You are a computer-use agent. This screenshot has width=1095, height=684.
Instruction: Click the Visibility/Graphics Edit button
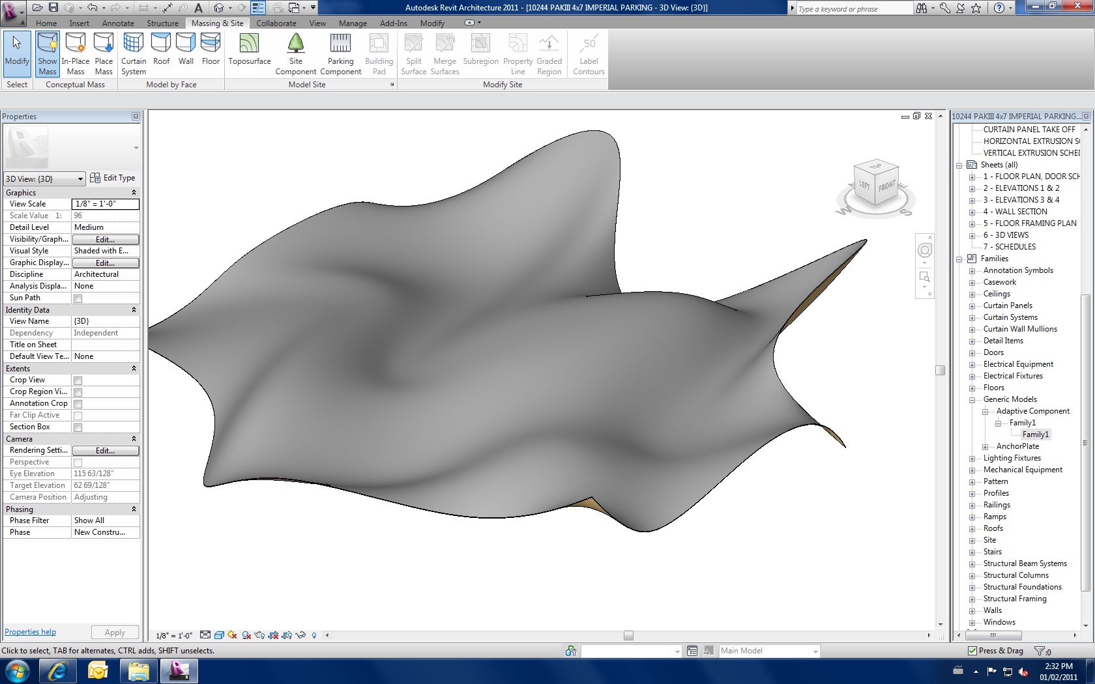(x=105, y=240)
